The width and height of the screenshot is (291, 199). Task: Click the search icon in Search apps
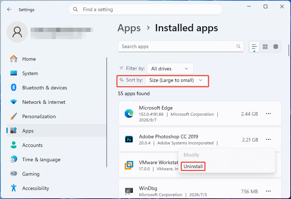click(x=239, y=46)
